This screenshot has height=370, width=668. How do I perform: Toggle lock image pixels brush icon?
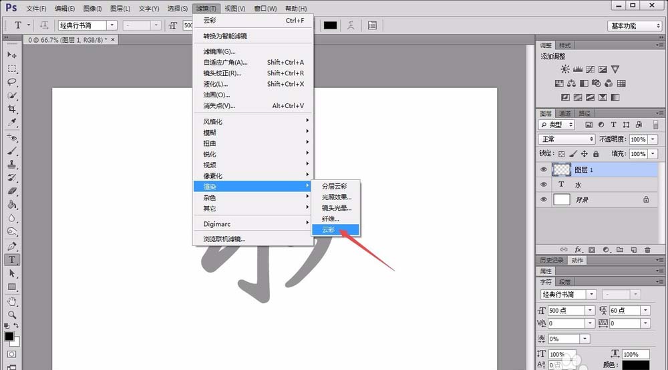click(x=573, y=154)
